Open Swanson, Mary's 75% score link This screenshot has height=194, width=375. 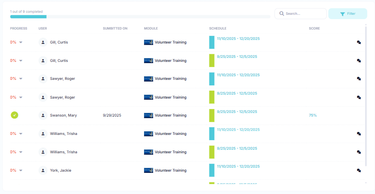[312, 115]
